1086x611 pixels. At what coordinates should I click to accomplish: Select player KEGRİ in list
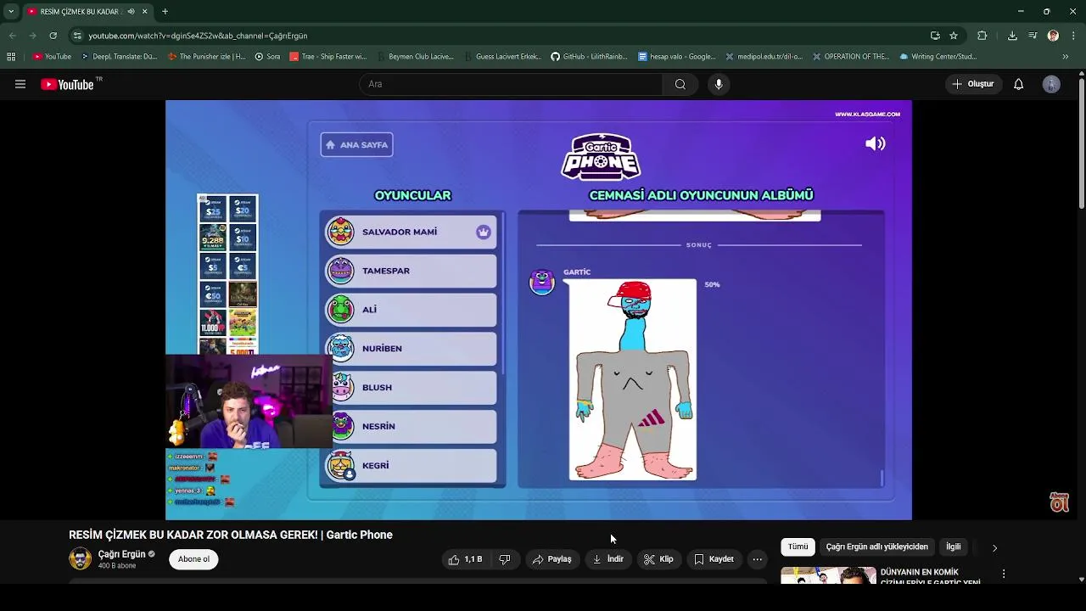point(411,466)
